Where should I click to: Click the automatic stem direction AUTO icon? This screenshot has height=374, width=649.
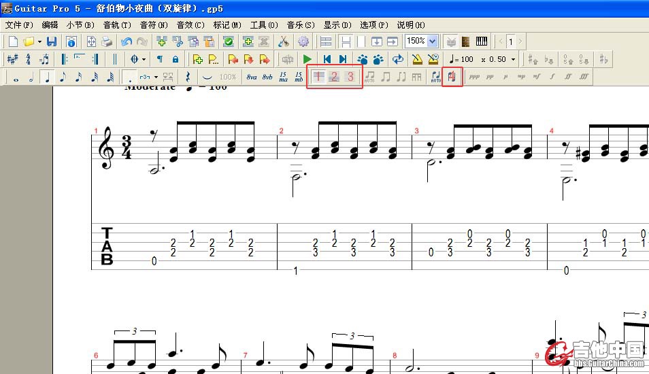[x=436, y=77]
